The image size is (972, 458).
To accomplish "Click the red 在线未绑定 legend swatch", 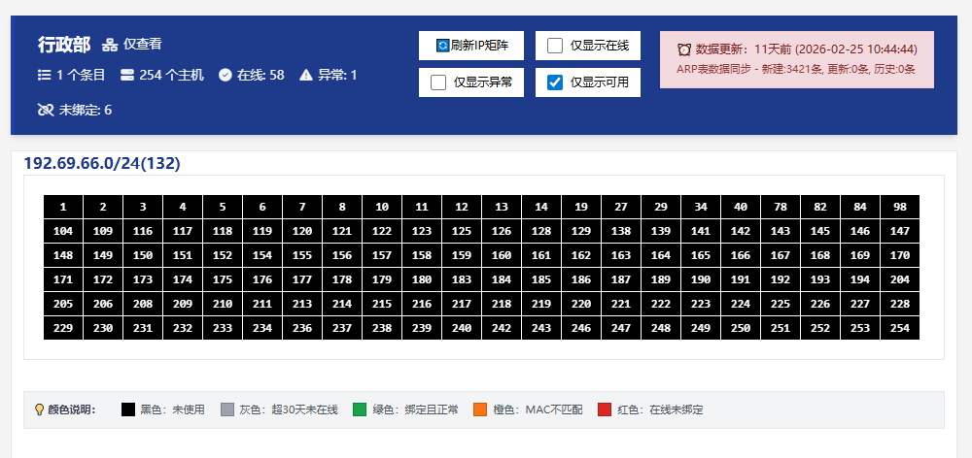I will click(x=605, y=409).
